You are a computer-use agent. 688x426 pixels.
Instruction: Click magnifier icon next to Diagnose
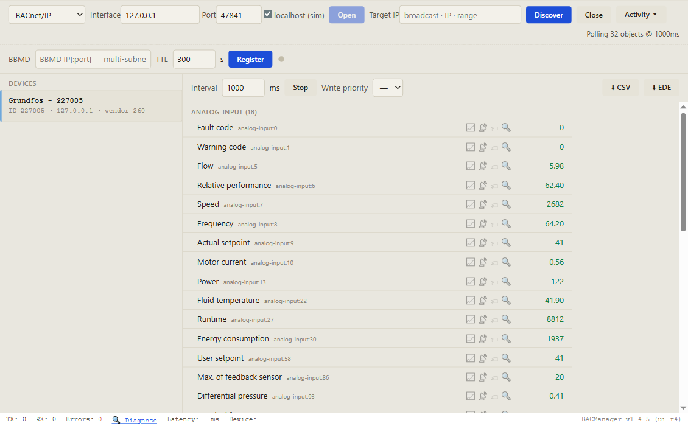click(x=116, y=420)
